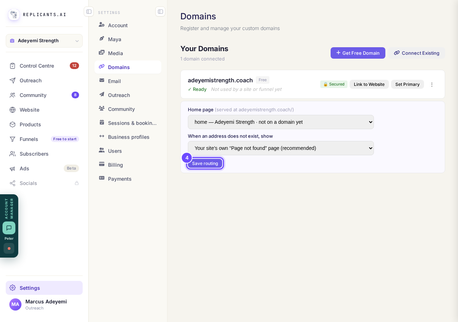Image resolution: width=458 pixels, height=322 pixels.
Task: Open the Home page dropdown
Action: point(281,122)
